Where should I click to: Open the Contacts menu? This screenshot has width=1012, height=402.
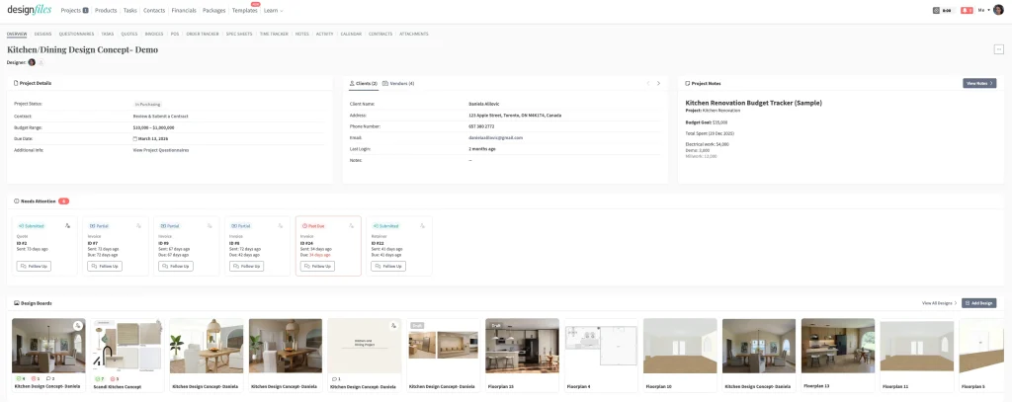click(154, 10)
